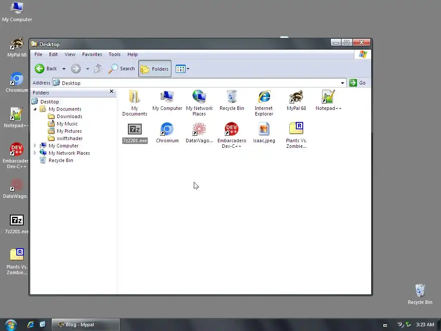Click the Up folder toolbar icon

98,69
